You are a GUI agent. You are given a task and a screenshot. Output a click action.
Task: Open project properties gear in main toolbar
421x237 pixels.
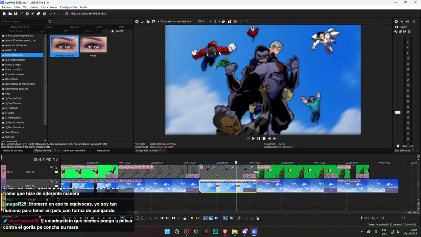tap(27, 13)
